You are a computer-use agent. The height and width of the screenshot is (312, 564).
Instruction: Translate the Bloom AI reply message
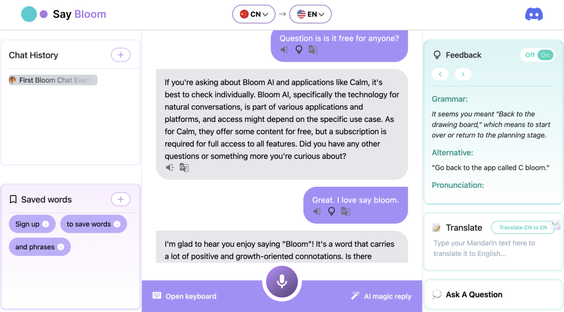tap(184, 168)
